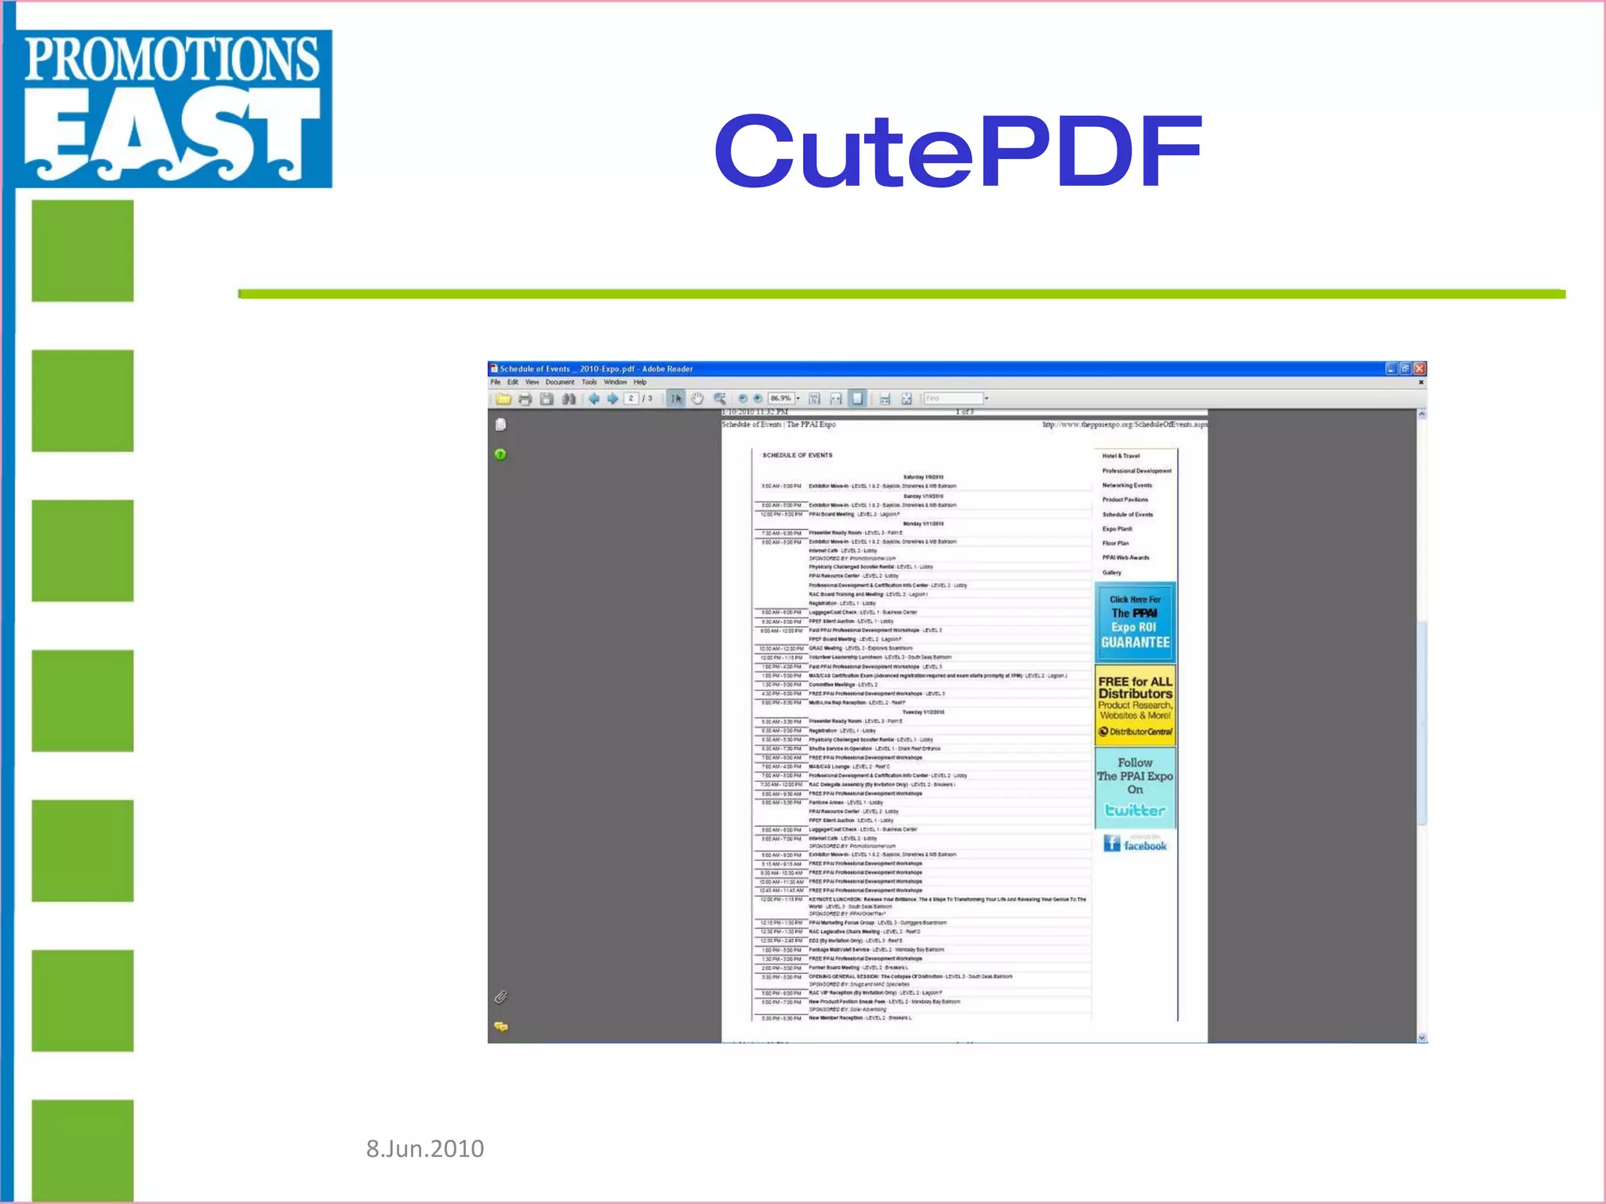This screenshot has width=1606, height=1204.
Task: Click the FREE for ALL Distributors banner
Action: [x=1135, y=705]
